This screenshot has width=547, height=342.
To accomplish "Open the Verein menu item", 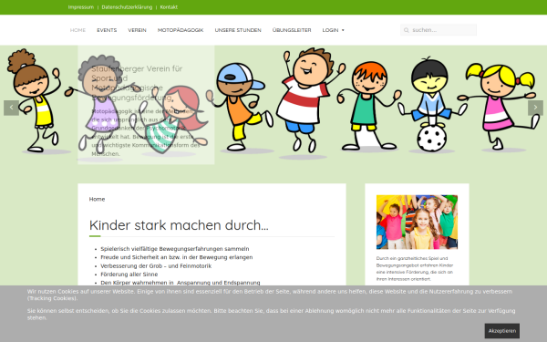I will (137, 30).
